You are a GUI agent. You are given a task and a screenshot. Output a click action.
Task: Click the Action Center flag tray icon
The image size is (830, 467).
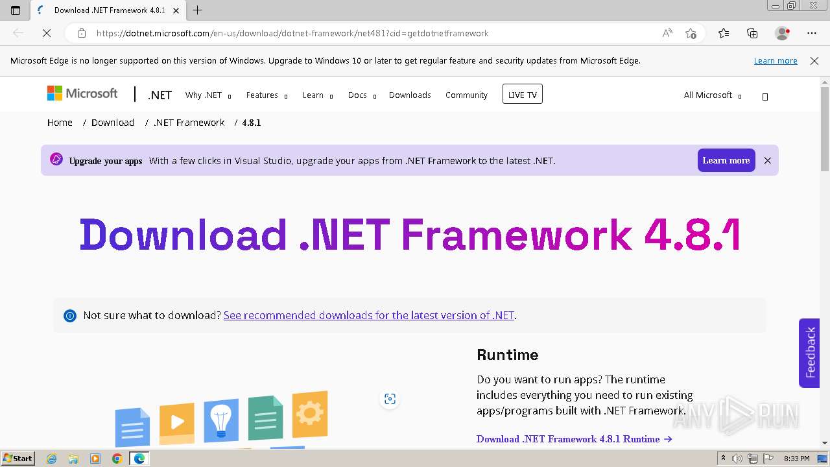(768, 459)
